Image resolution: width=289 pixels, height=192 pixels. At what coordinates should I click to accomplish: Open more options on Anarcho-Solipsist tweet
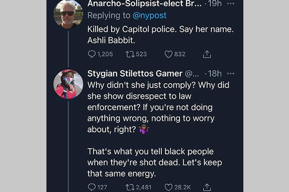(x=231, y=4)
